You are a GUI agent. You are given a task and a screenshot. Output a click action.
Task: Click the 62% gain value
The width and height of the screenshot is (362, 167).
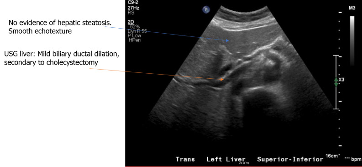(x=135, y=27)
